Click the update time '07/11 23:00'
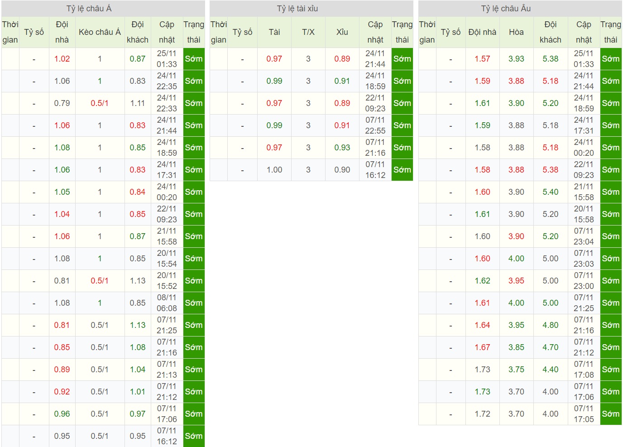Screen dimensions: 623x447 [x=584, y=281]
